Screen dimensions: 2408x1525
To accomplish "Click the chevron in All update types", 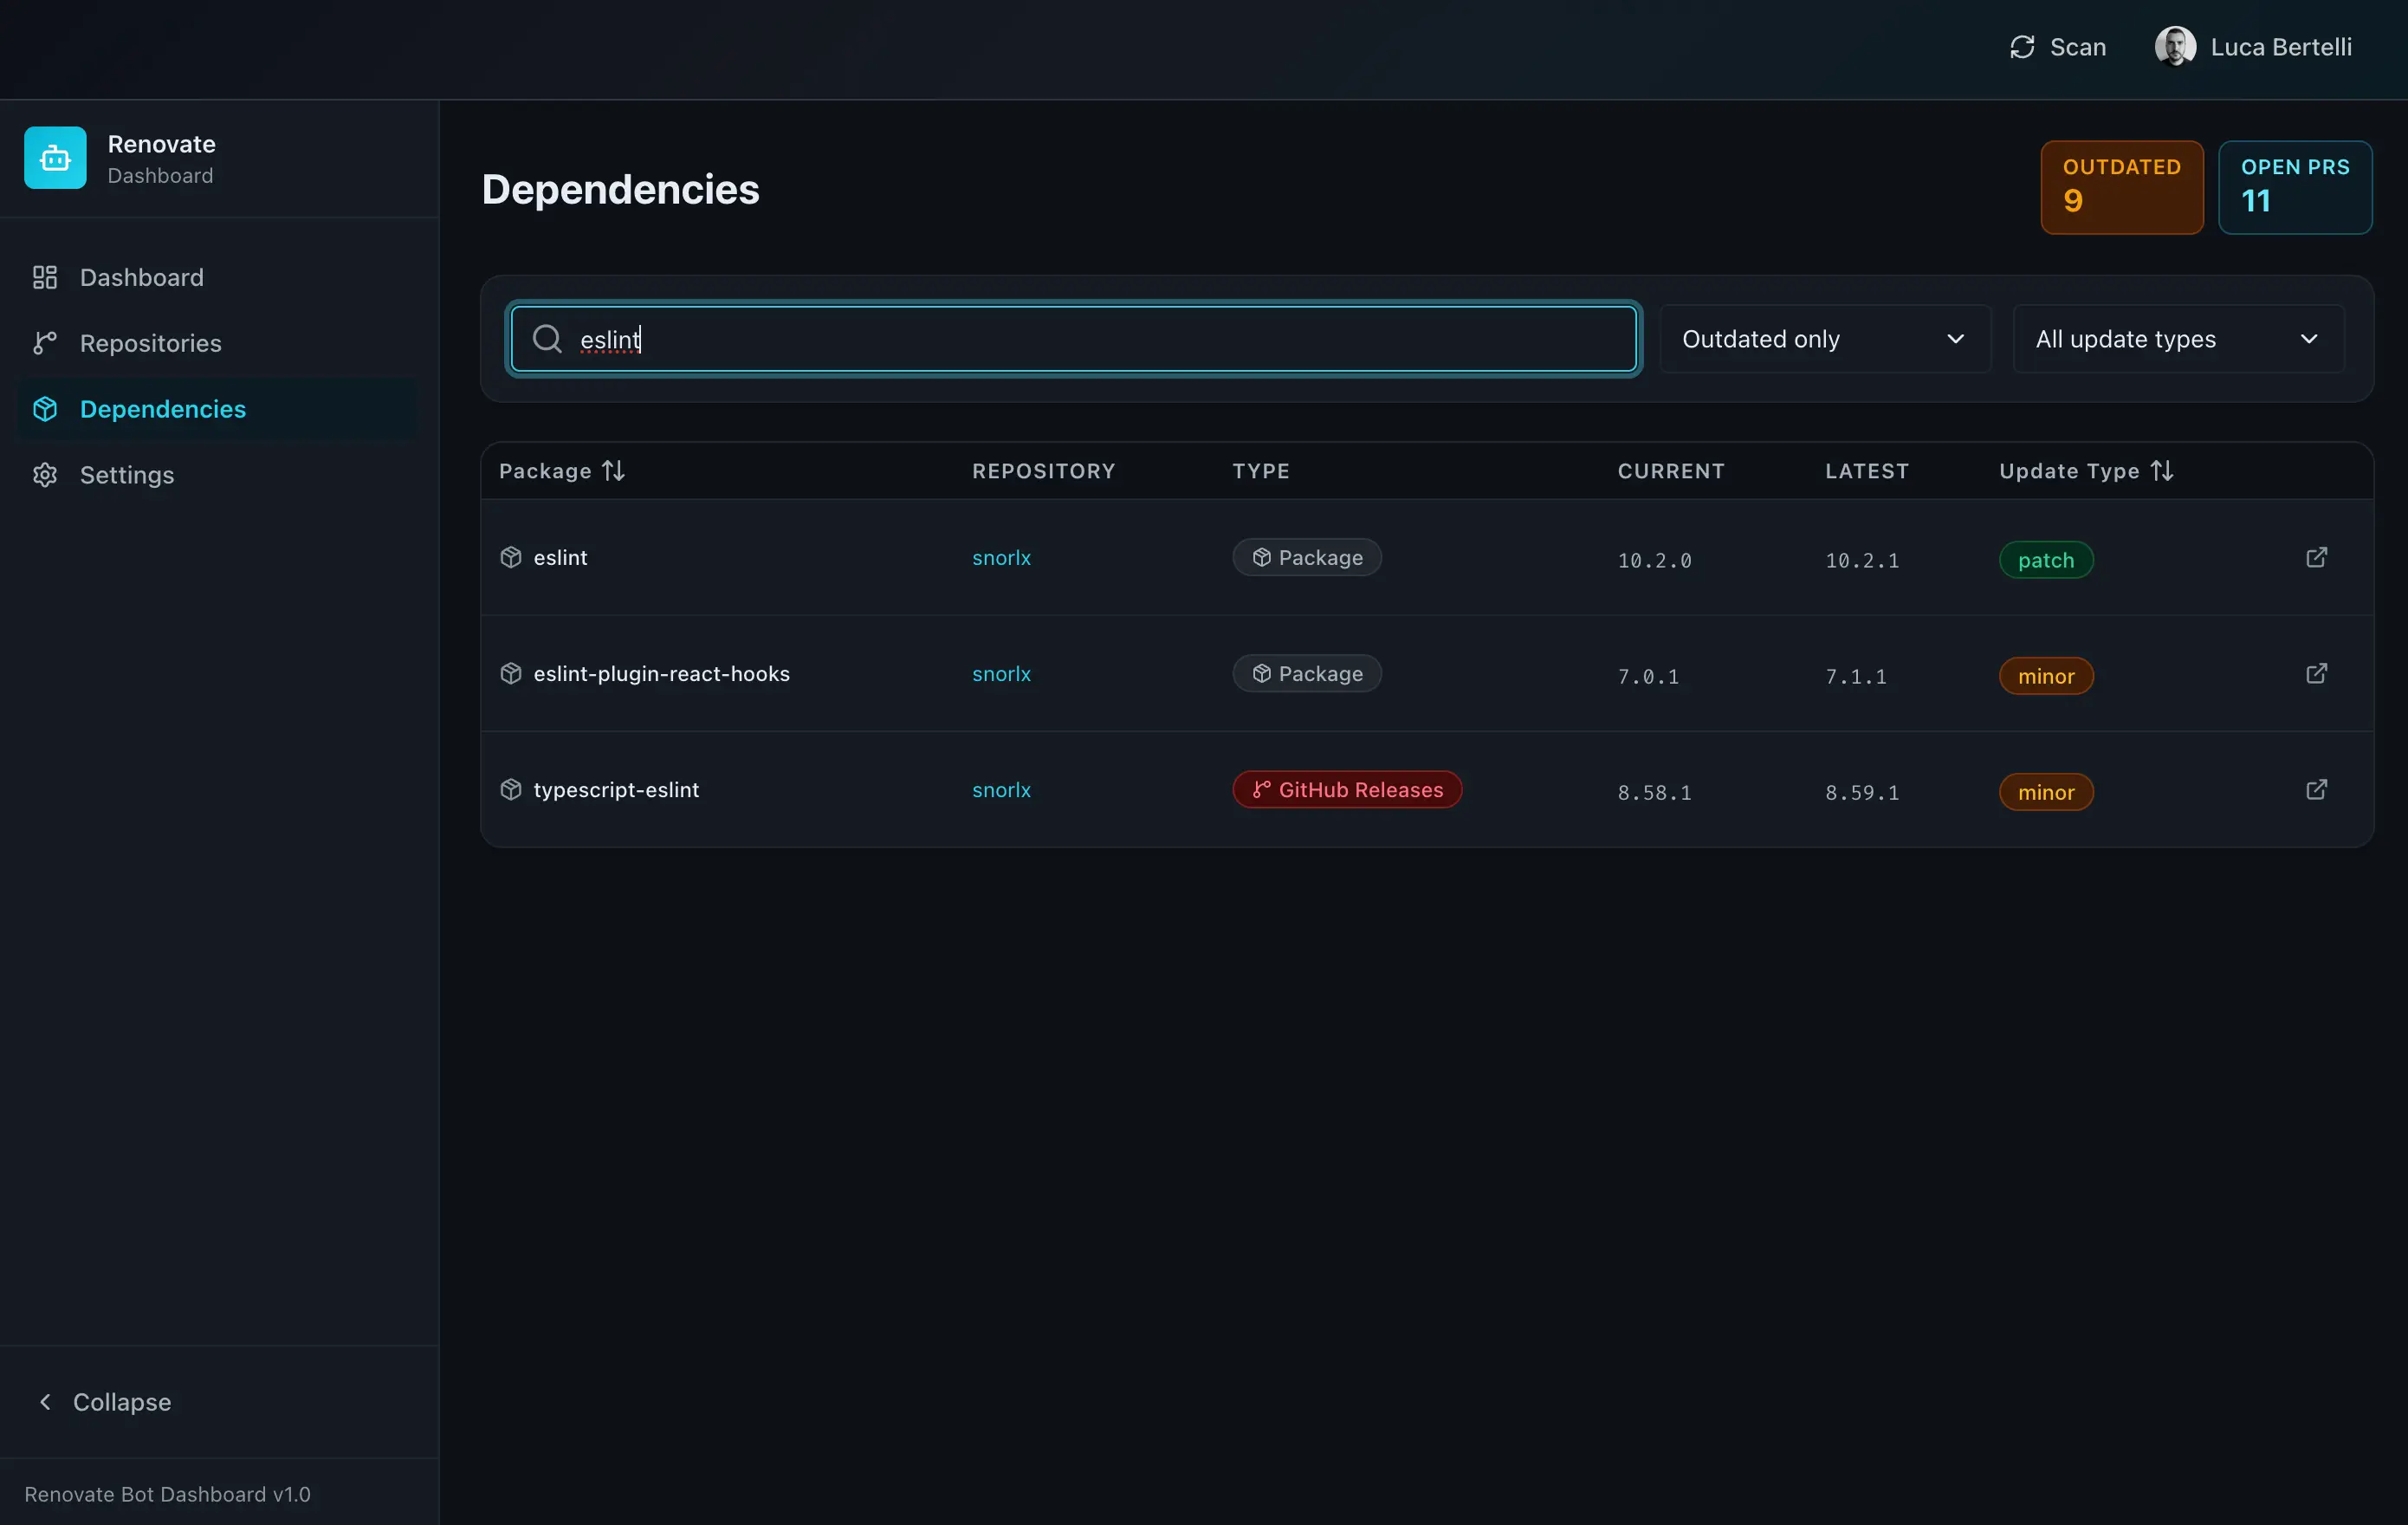I will [2309, 339].
